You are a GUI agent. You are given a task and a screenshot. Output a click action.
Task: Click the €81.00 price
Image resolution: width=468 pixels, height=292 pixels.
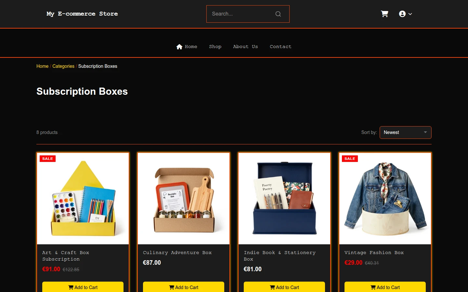click(253, 269)
